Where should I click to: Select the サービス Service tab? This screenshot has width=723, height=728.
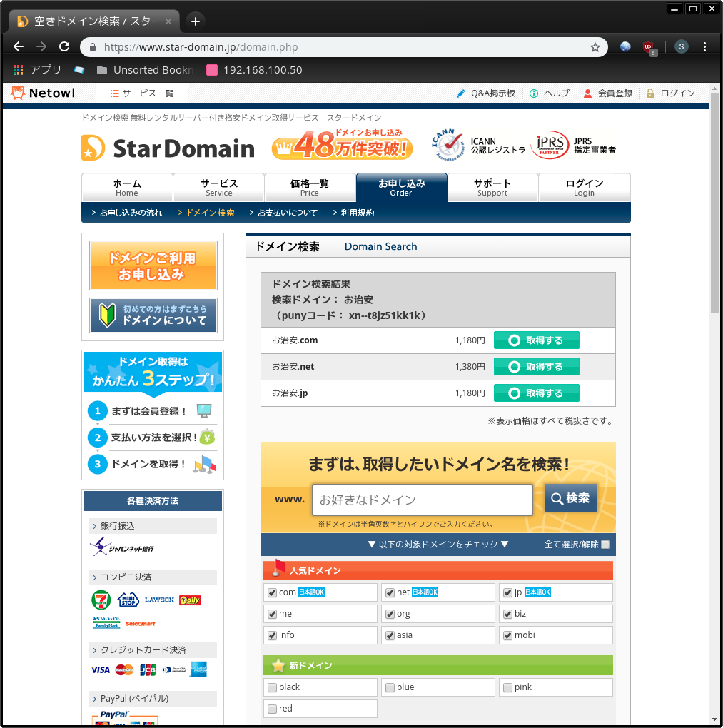[x=218, y=188]
